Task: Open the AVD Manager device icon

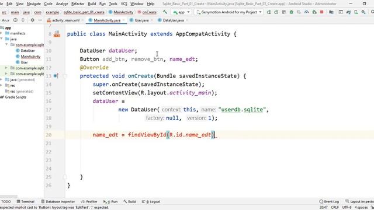Action: [356, 12]
